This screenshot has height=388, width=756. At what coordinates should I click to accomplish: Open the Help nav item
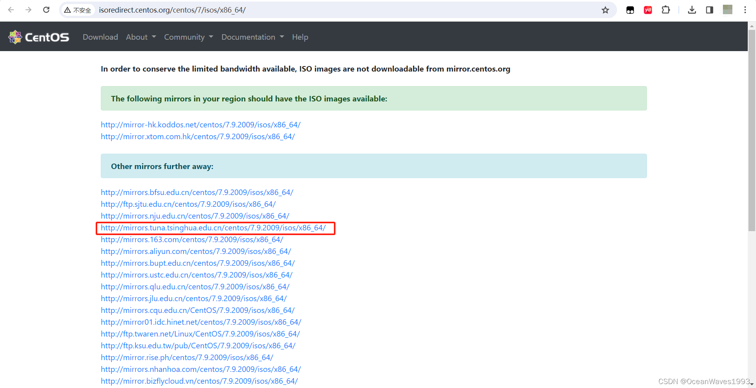click(x=300, y=37)
